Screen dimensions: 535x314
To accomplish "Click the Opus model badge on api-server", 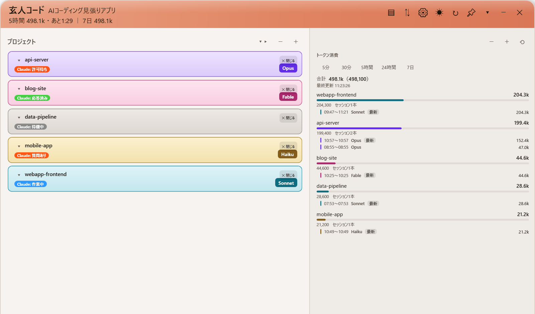I will coord(288,68).
